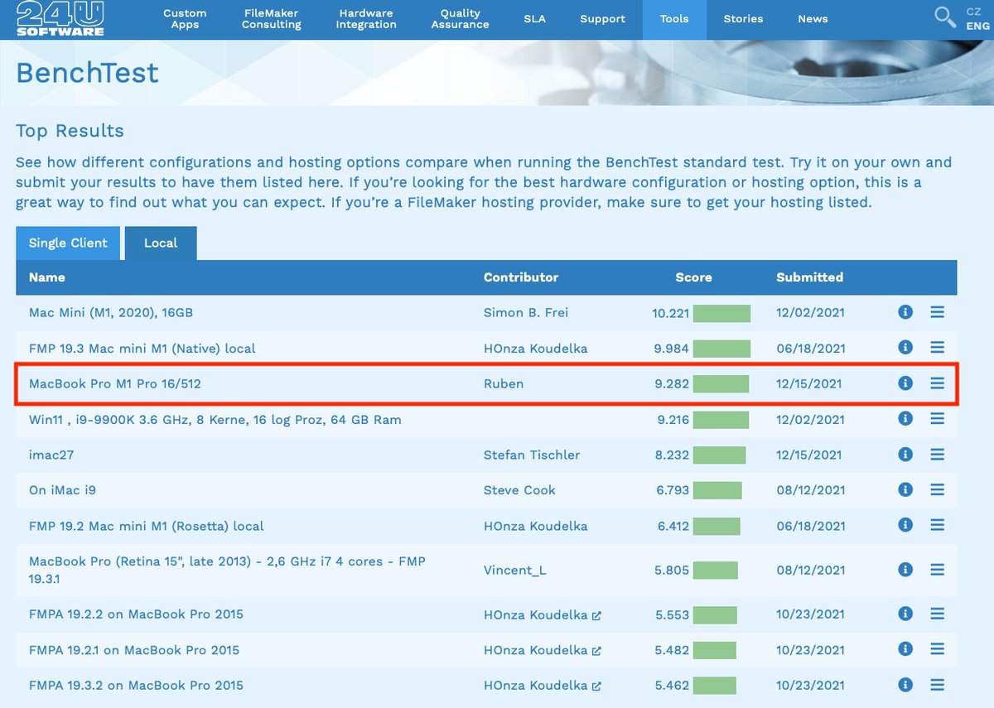The image size is (994, 708).
Task: Open hamburger menu for MacBook Pro M1 Pro 16/512
Action: click(x=937, y=383)
